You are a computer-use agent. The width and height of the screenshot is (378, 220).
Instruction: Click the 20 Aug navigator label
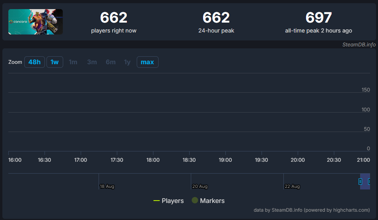point(200,186)
